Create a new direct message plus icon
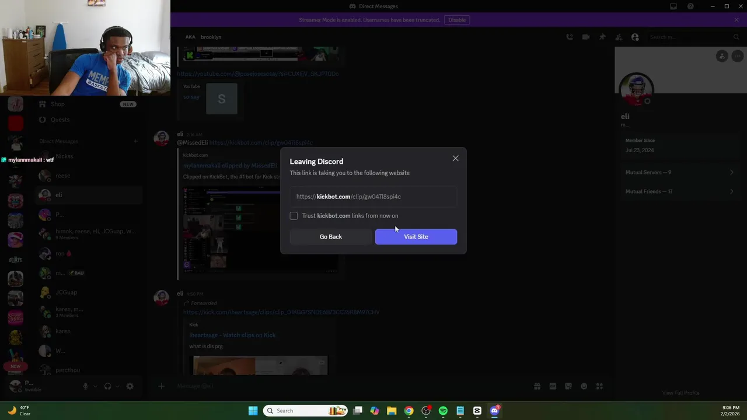 (135, 141)
